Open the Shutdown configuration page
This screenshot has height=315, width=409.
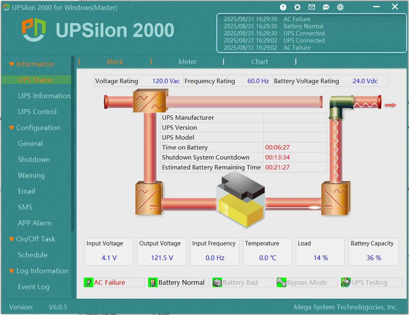click(x=34, y=159)
